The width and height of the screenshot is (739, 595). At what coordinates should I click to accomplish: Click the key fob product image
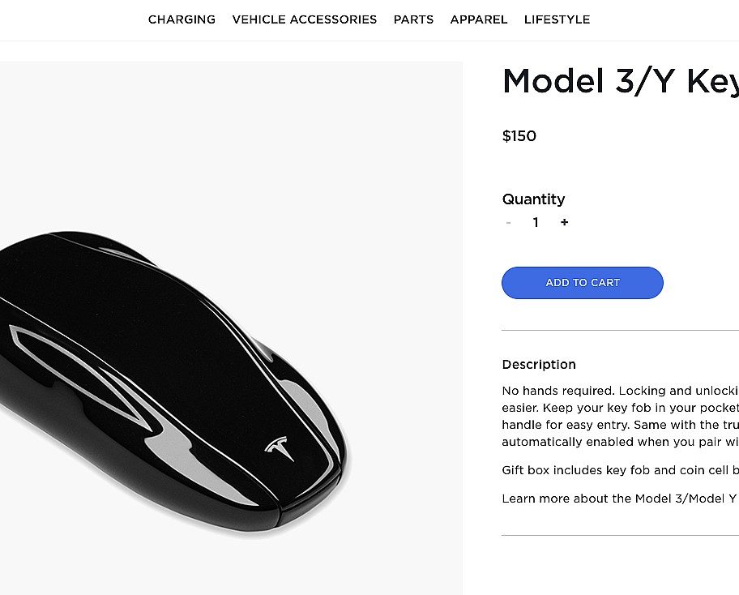(x=231, y=328)
